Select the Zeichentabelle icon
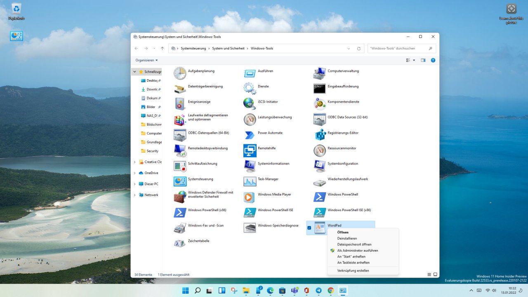The height and width of the screenshot is (297, 528). (x=180, y=243)
